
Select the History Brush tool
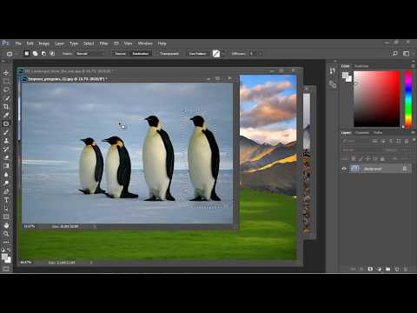click(x=6, y=149)
